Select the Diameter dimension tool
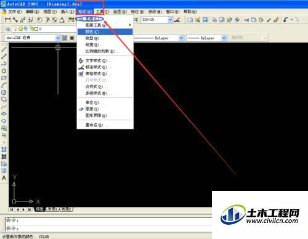The image size is (308, 239). (x=54, y=20)
